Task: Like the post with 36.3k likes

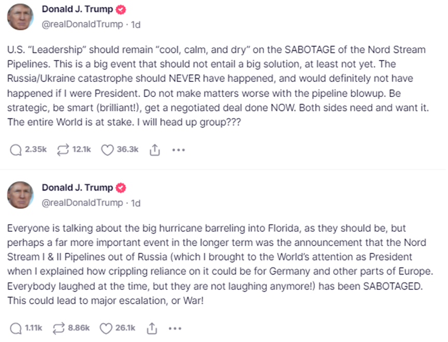Action: click(x=107, y=149)
